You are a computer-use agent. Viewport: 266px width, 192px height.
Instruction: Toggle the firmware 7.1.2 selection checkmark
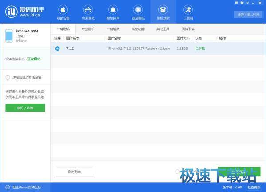[58, 48]
